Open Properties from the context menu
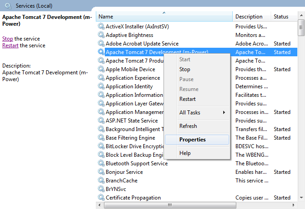Screen dimensions: 305x209 pyautogui.click(x=197, y=140)
